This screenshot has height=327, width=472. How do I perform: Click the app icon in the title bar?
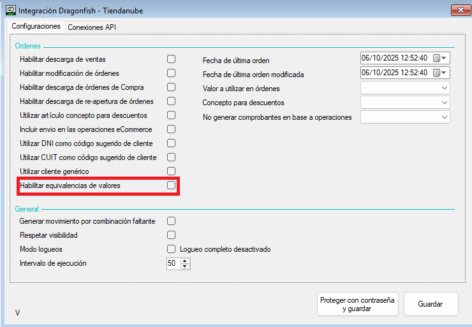pos(11,10)
